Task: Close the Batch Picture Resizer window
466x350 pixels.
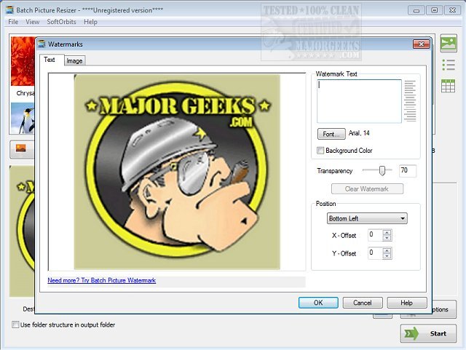Action: [x=452, y=10]
